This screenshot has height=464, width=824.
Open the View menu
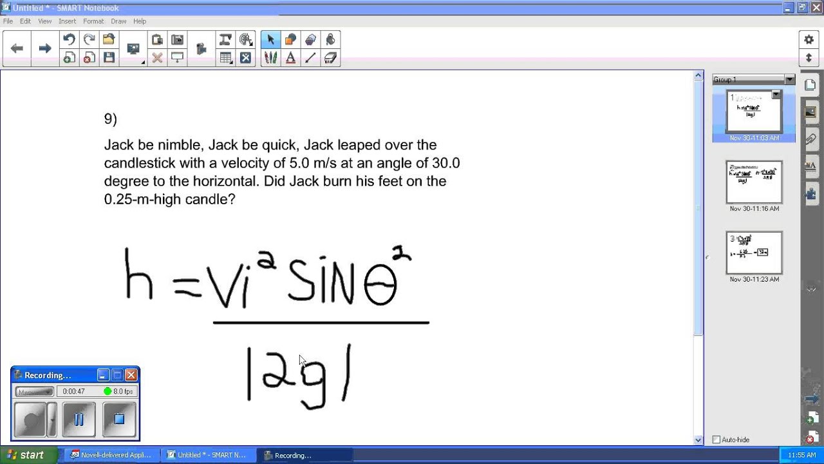pyautogui.click(x=44, y=21)
